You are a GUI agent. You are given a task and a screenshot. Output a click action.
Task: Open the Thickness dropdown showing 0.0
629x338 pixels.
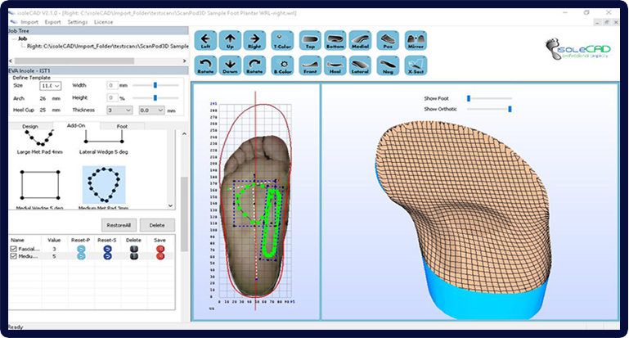151,110
